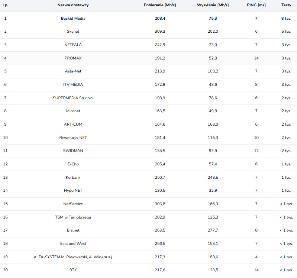The width and height of the screenshot is (297, 278).
Task: Click the Bialnet provider name
Action: click(x=73, y=230)
